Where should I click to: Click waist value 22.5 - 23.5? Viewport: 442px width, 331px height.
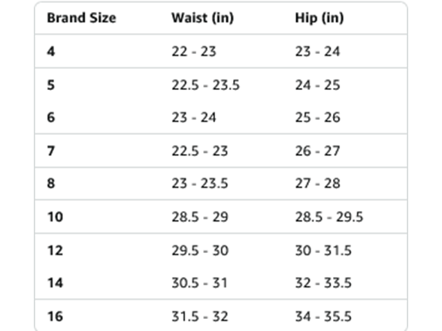coord(206,85)
